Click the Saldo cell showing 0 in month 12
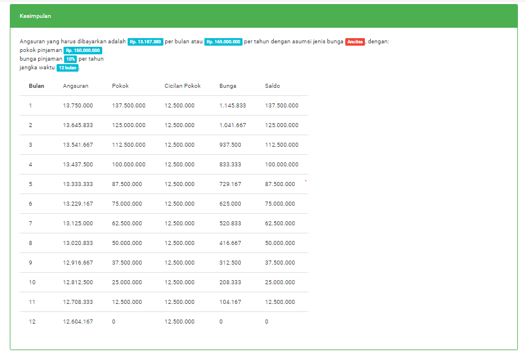526x353 pixels. [x=267, y=321]
